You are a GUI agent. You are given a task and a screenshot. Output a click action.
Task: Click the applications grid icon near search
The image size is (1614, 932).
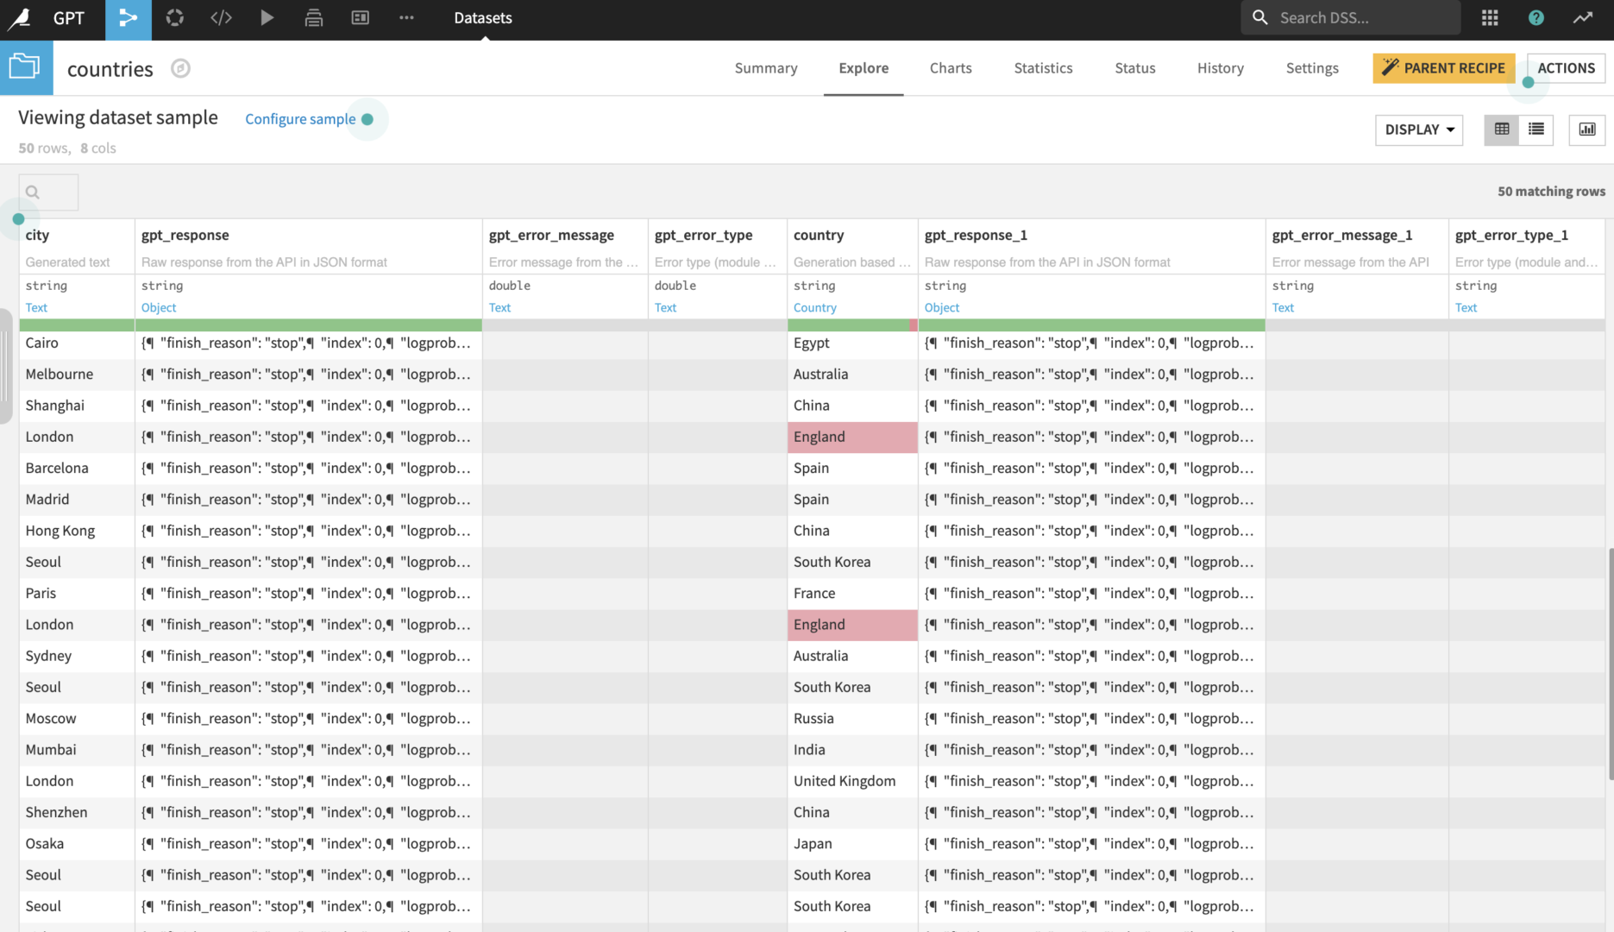(x=1489, y=17)
